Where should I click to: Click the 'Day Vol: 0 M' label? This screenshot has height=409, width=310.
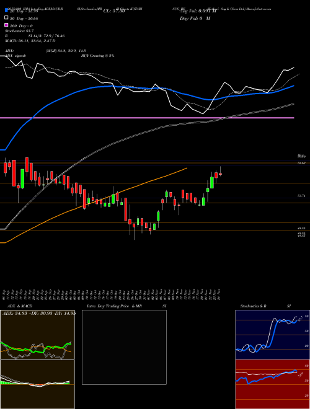tap(195, 19)
